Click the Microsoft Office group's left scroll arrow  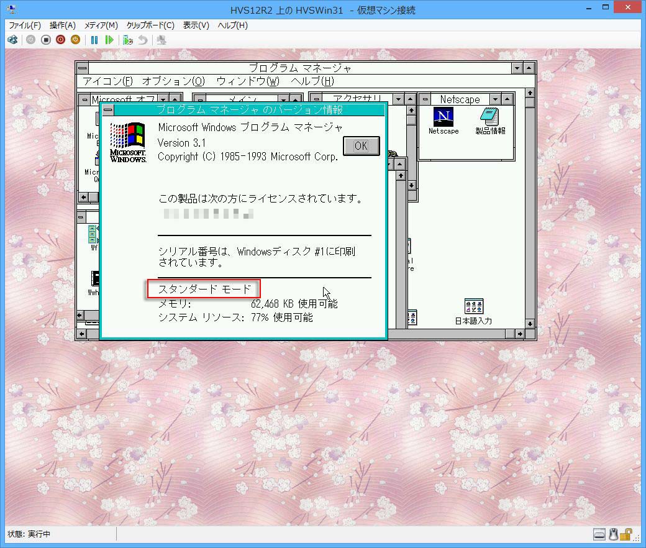[x=84, y=198]
